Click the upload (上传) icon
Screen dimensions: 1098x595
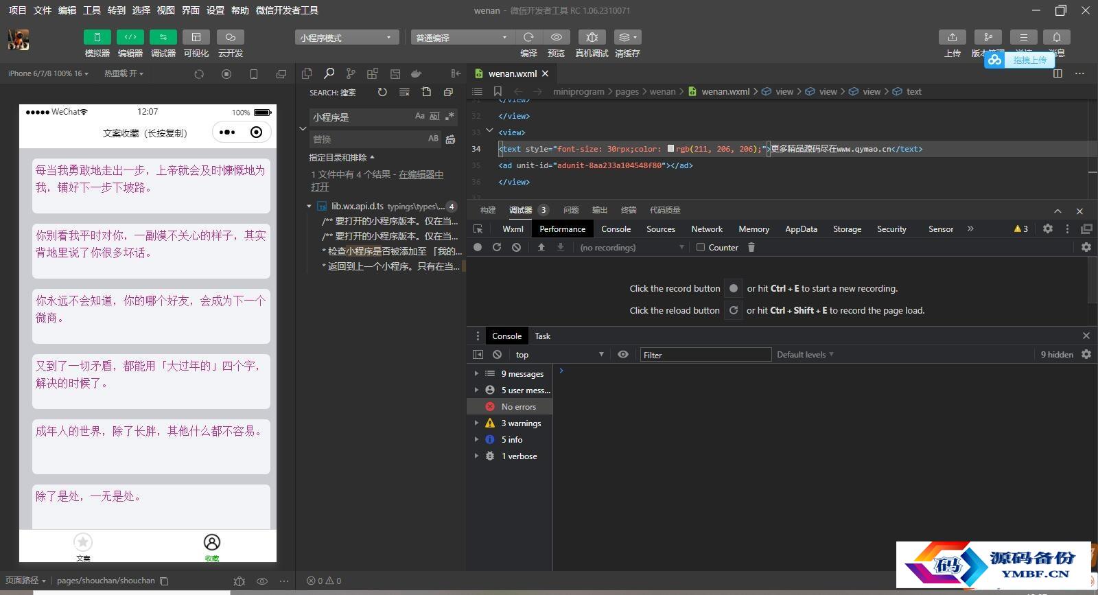click(x=953, y=37)
